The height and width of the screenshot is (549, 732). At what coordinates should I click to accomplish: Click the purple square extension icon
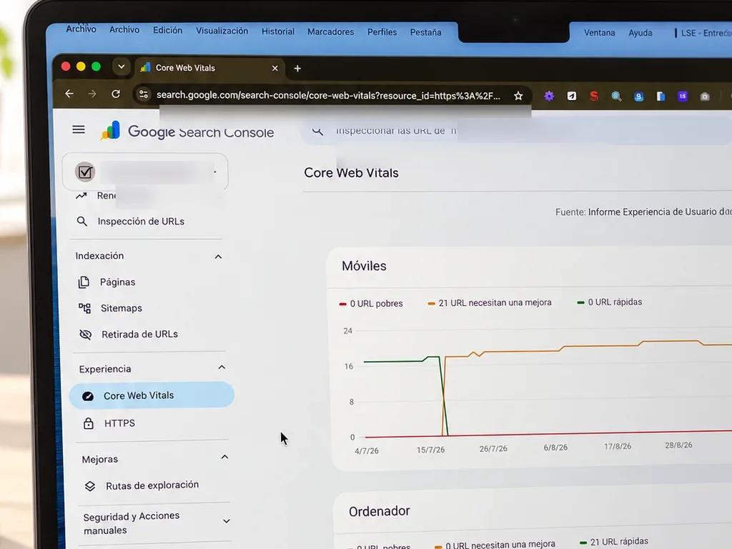pos(683,97)
